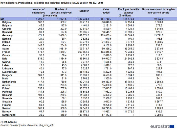
Task: Click EU gross investment value 49 490.0
Action: [159, 19]
